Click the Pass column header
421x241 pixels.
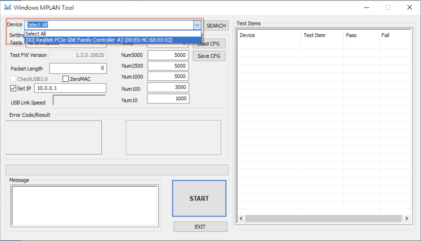(x=361, y=35)
